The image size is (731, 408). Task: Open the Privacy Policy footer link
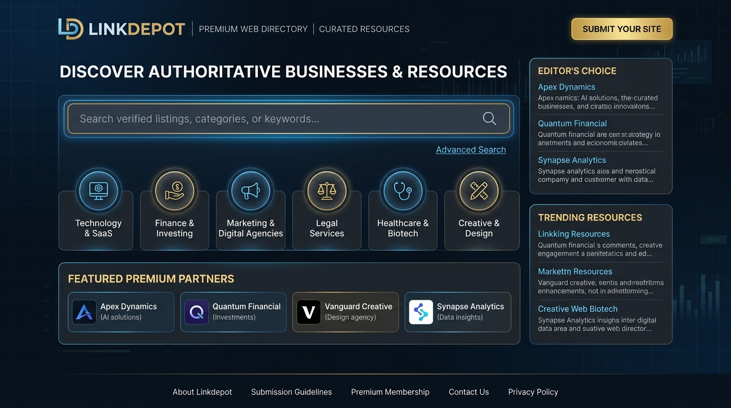533,392
